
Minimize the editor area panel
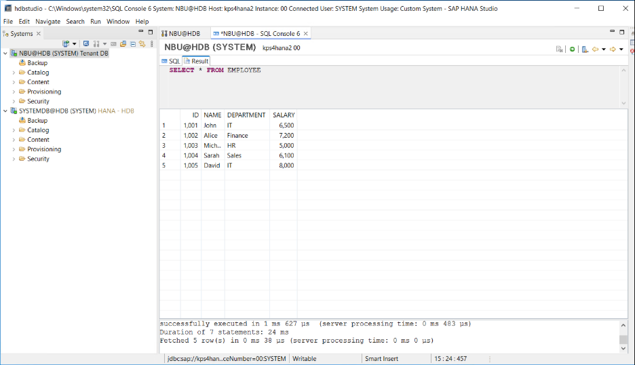pyautogui.click(x=613, y=32)
